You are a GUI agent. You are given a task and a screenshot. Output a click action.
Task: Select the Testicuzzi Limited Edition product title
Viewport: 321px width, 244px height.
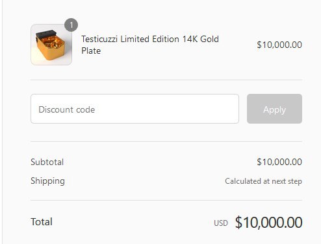pos(150,45)
